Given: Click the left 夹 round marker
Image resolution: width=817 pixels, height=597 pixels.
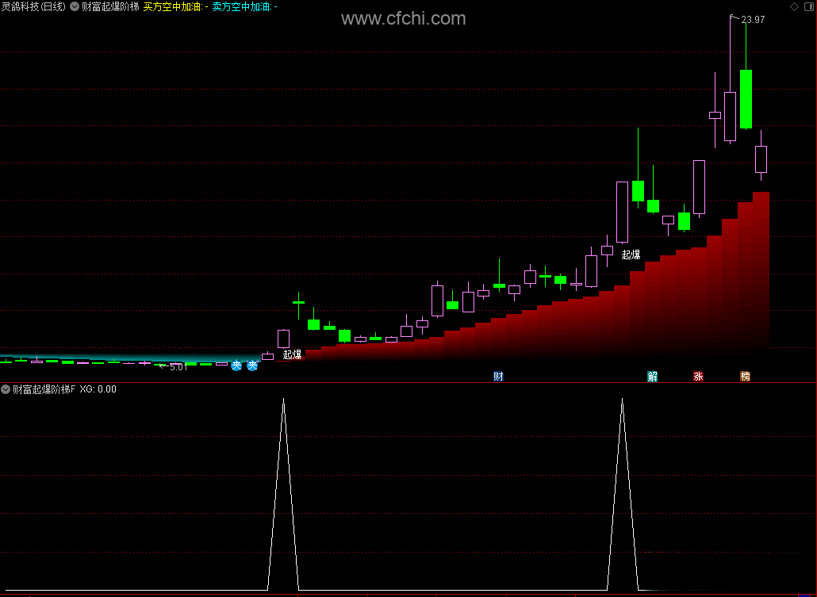Looking at the screenshot, I should click(236, 365).
